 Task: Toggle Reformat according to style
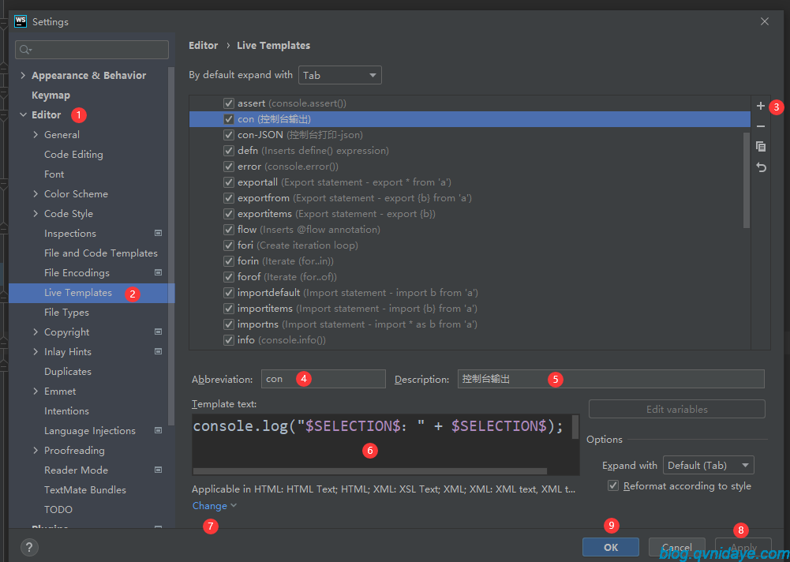613,486
